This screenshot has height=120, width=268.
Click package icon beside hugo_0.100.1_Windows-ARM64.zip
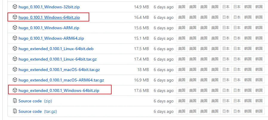(x=15, y=38)
